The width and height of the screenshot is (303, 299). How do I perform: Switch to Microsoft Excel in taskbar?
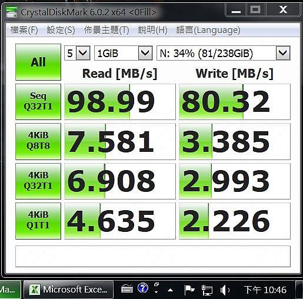[68, 290]
